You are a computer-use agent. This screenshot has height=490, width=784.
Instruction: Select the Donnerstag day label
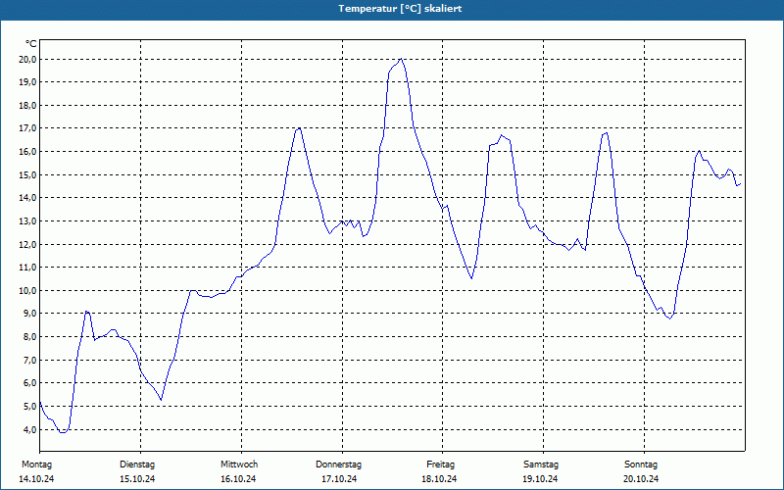click(338, 465)
